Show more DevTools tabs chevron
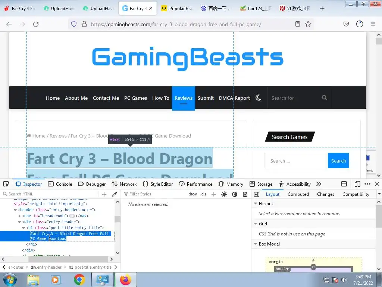Viewport: 382px width, 287px height. point(319,184)
